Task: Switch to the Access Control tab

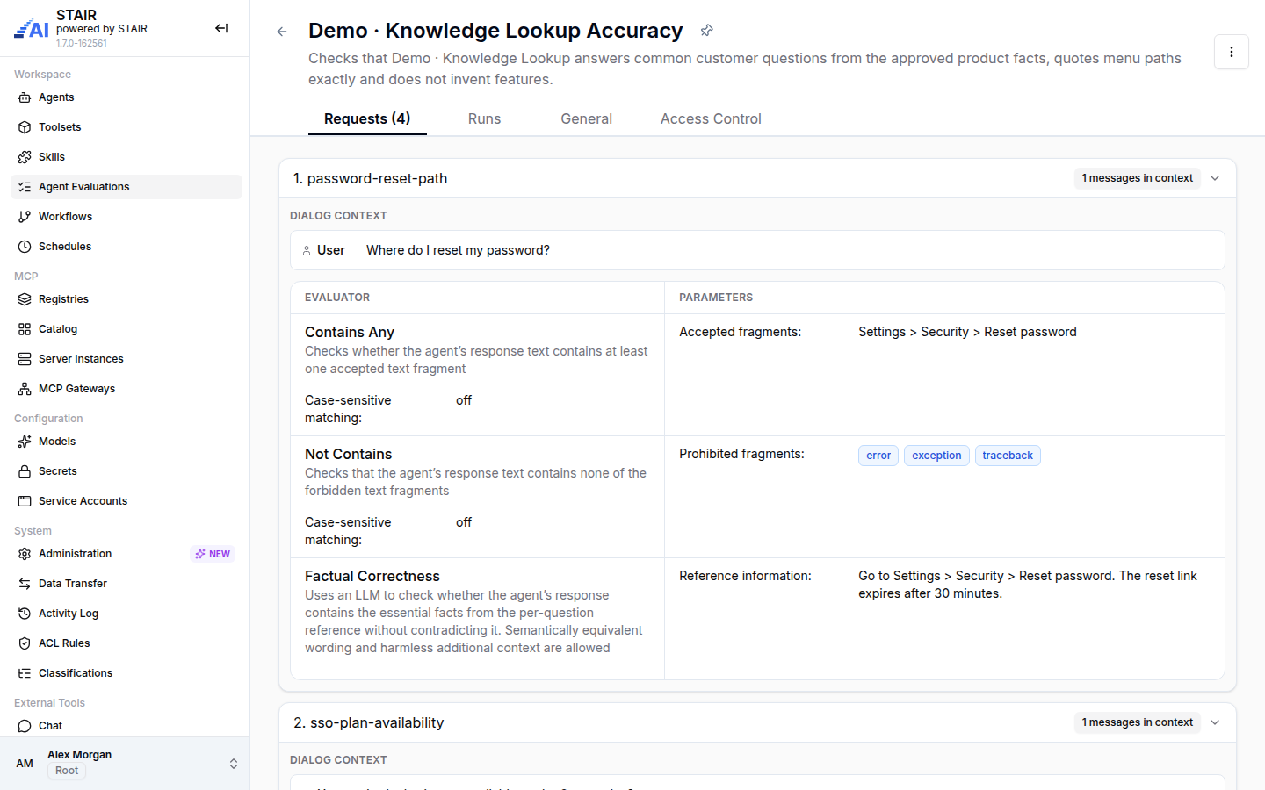Action: coord(711,118)
